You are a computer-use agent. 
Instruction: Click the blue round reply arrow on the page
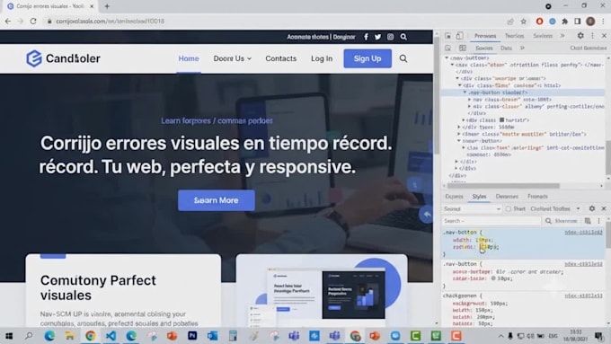(x=427, y=215)
